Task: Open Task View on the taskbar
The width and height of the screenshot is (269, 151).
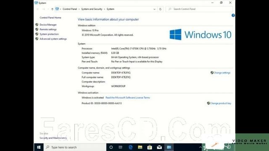Action: 121,147
